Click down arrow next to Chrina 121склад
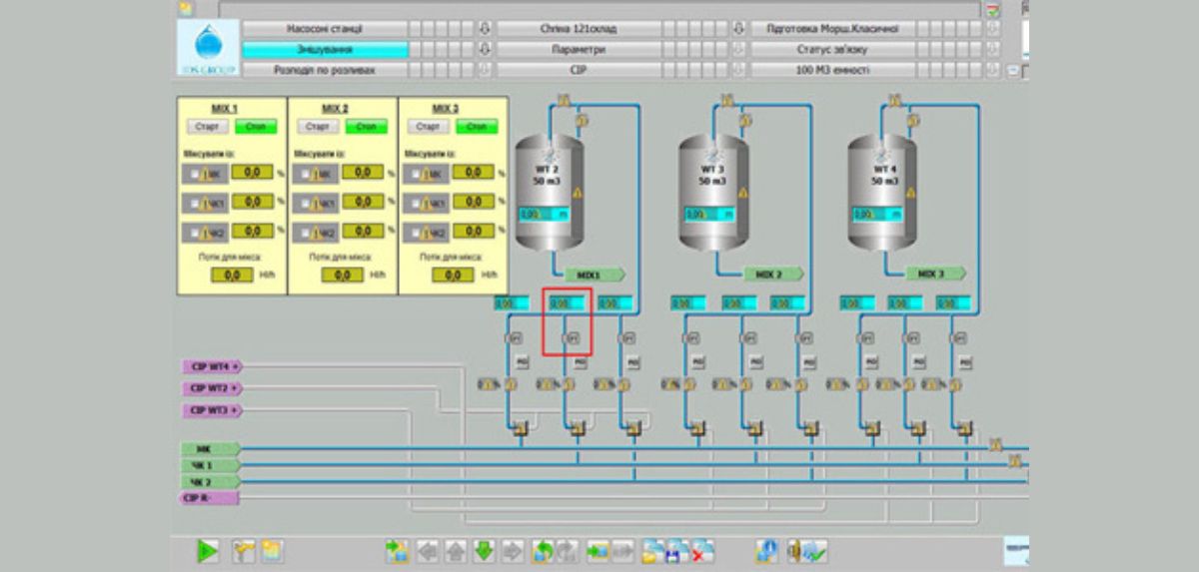1199x572 pixels. [x=740, y=29]
